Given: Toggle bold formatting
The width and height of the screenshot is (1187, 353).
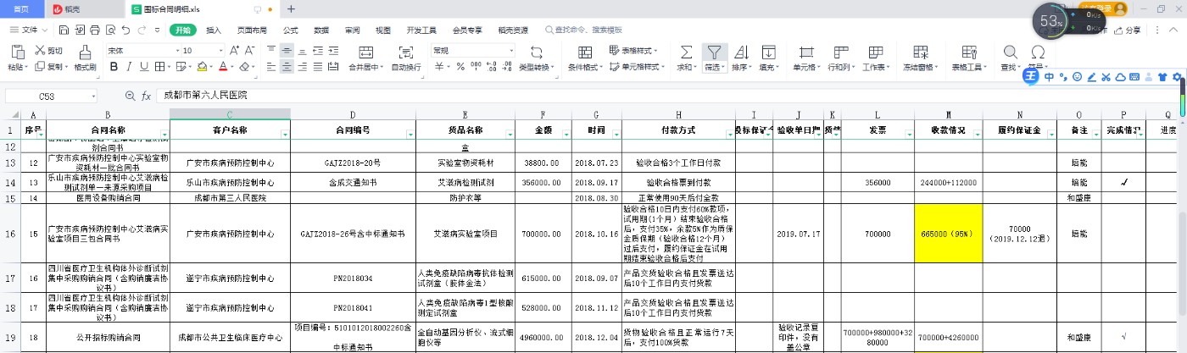Looking at the screenshot, I should (112, 67).
